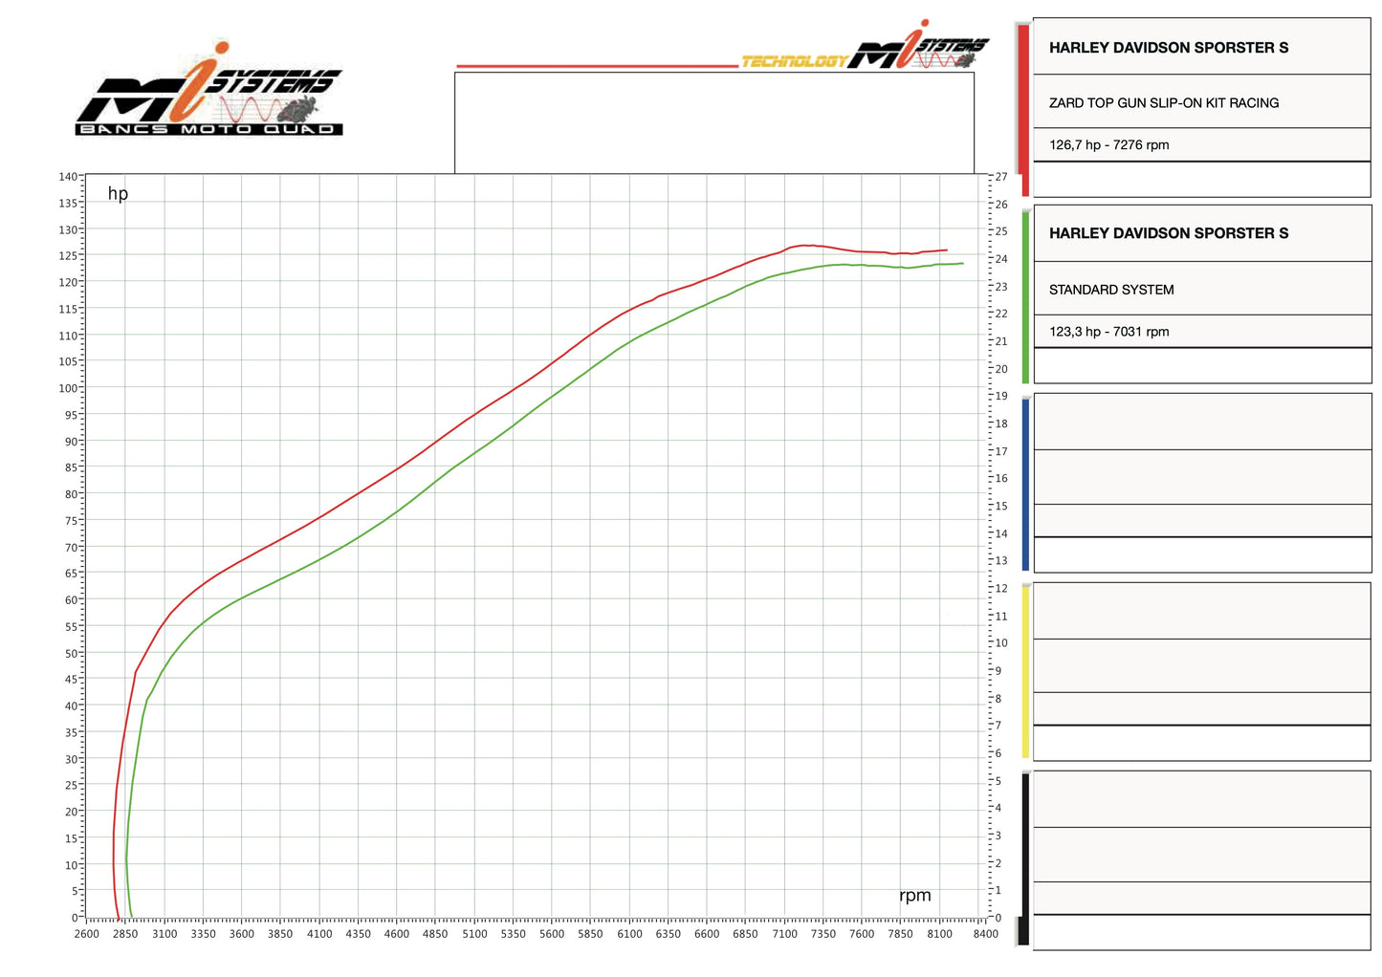
Task: Click the blank header text box above chart
Action: pyautogui.click(x=714, y=123)
